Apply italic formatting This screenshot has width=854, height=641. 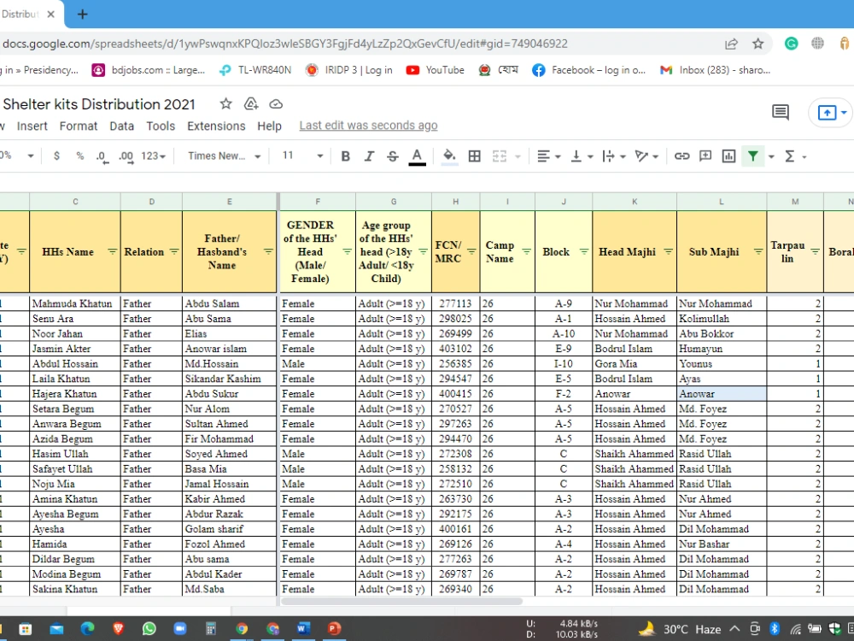pyautogui.click(x=369, y=156)
